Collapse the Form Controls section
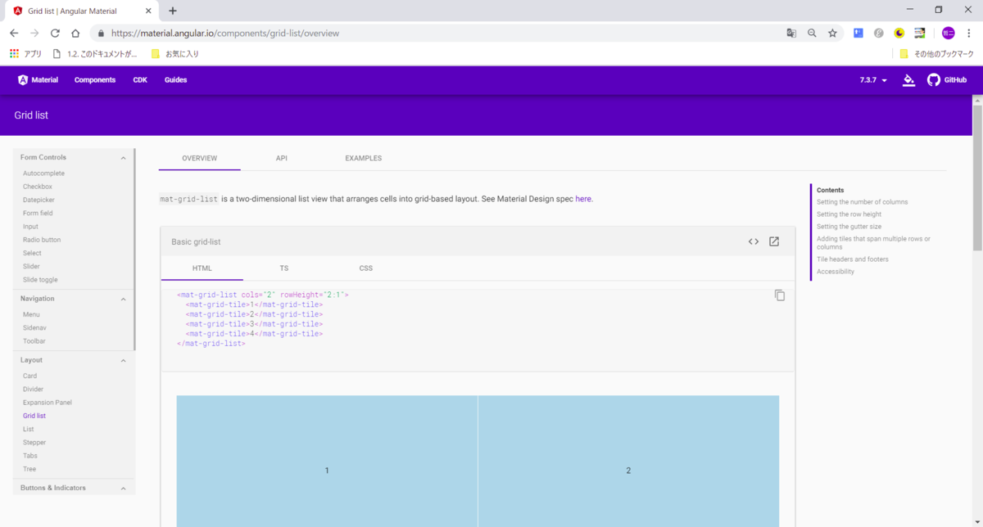Image resolution: width=983 pixels, height=527 pixels. pyautogui.click(x=124, y=158)
